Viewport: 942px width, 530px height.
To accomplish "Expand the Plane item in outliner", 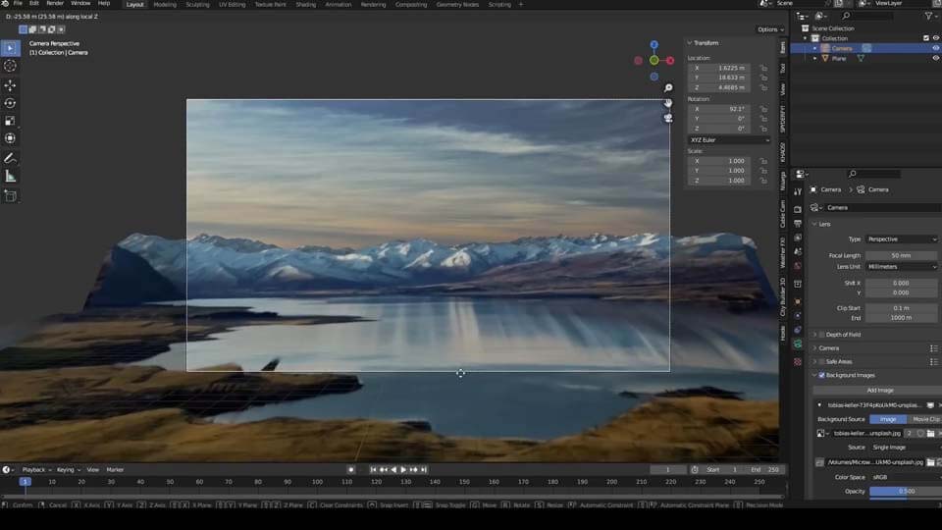I will (814, 58).
